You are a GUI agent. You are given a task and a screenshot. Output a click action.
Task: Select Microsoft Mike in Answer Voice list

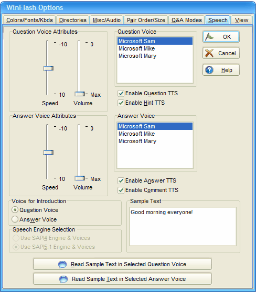point(155,134)
